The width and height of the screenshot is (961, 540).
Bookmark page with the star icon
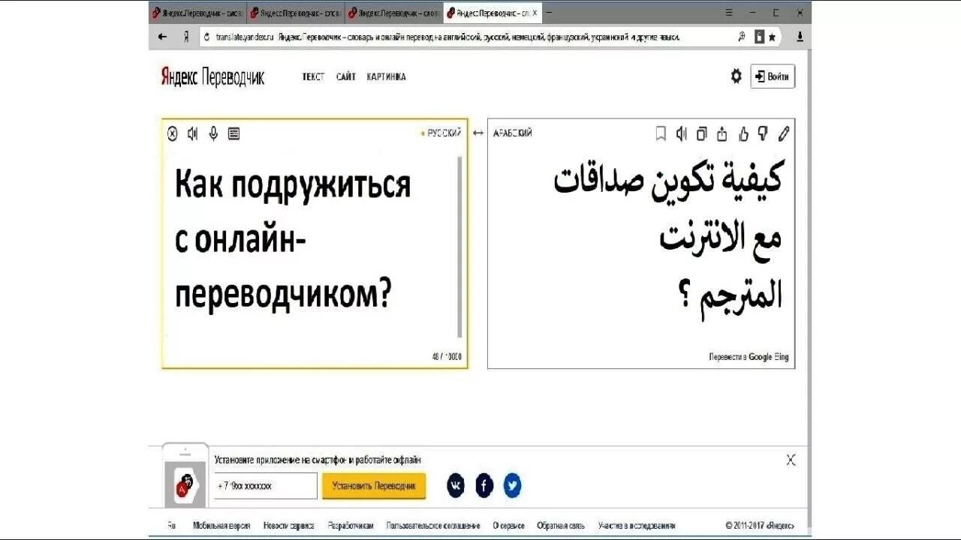772,36
